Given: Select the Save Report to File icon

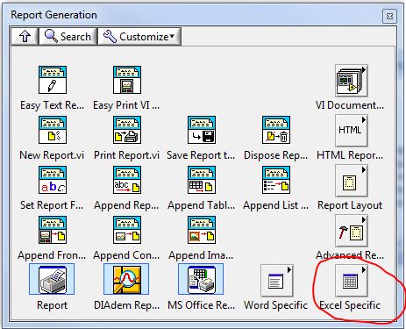Looking at the screenshot, I should (202, 130).
